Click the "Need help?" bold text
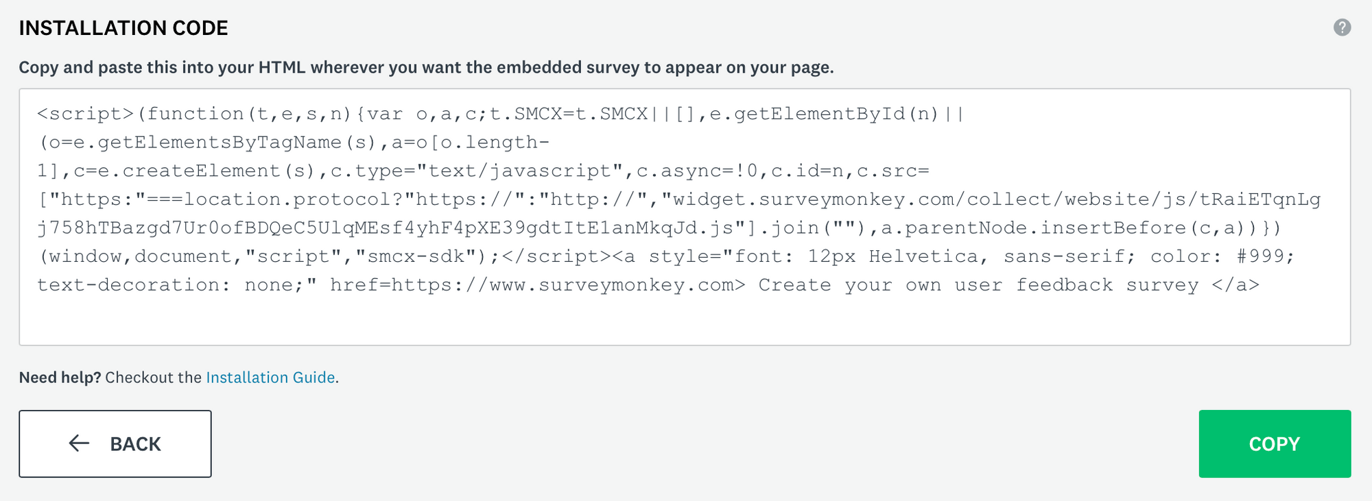The width and height of the screenshot is (1372, 501). coord(60,378)
